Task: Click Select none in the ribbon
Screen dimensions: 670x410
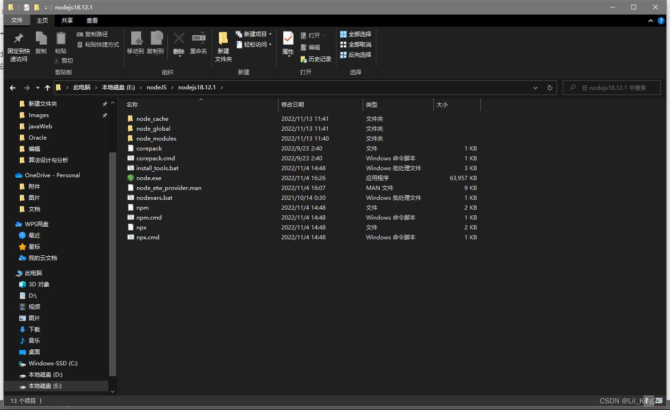Action: click(356, 45)
